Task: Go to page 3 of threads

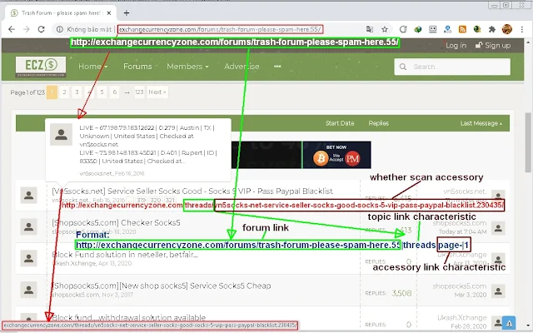Action: (x=77, y=92)
